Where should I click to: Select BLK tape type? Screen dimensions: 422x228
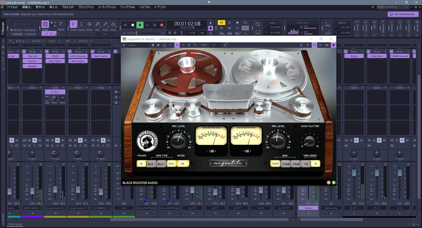coord(151,163)
